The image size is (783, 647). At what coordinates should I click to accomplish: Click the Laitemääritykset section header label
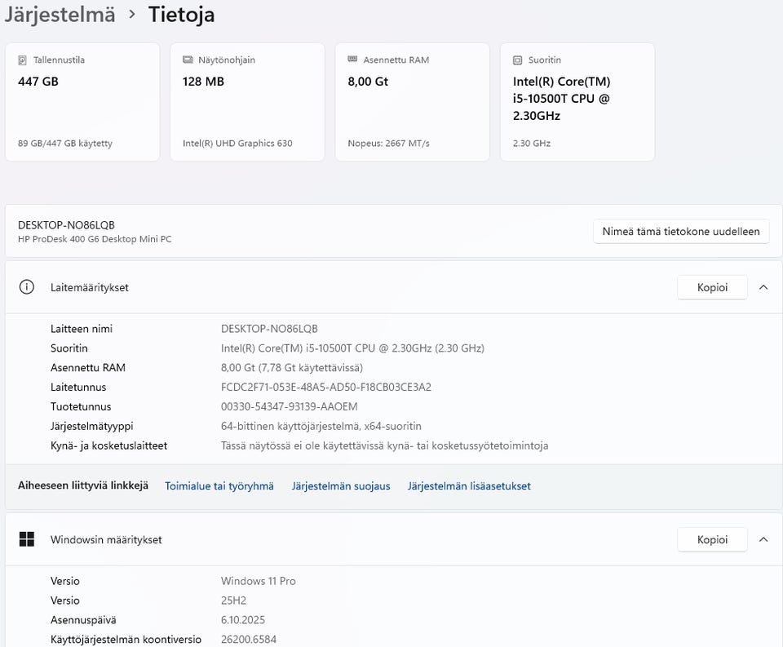pos(90,287)
